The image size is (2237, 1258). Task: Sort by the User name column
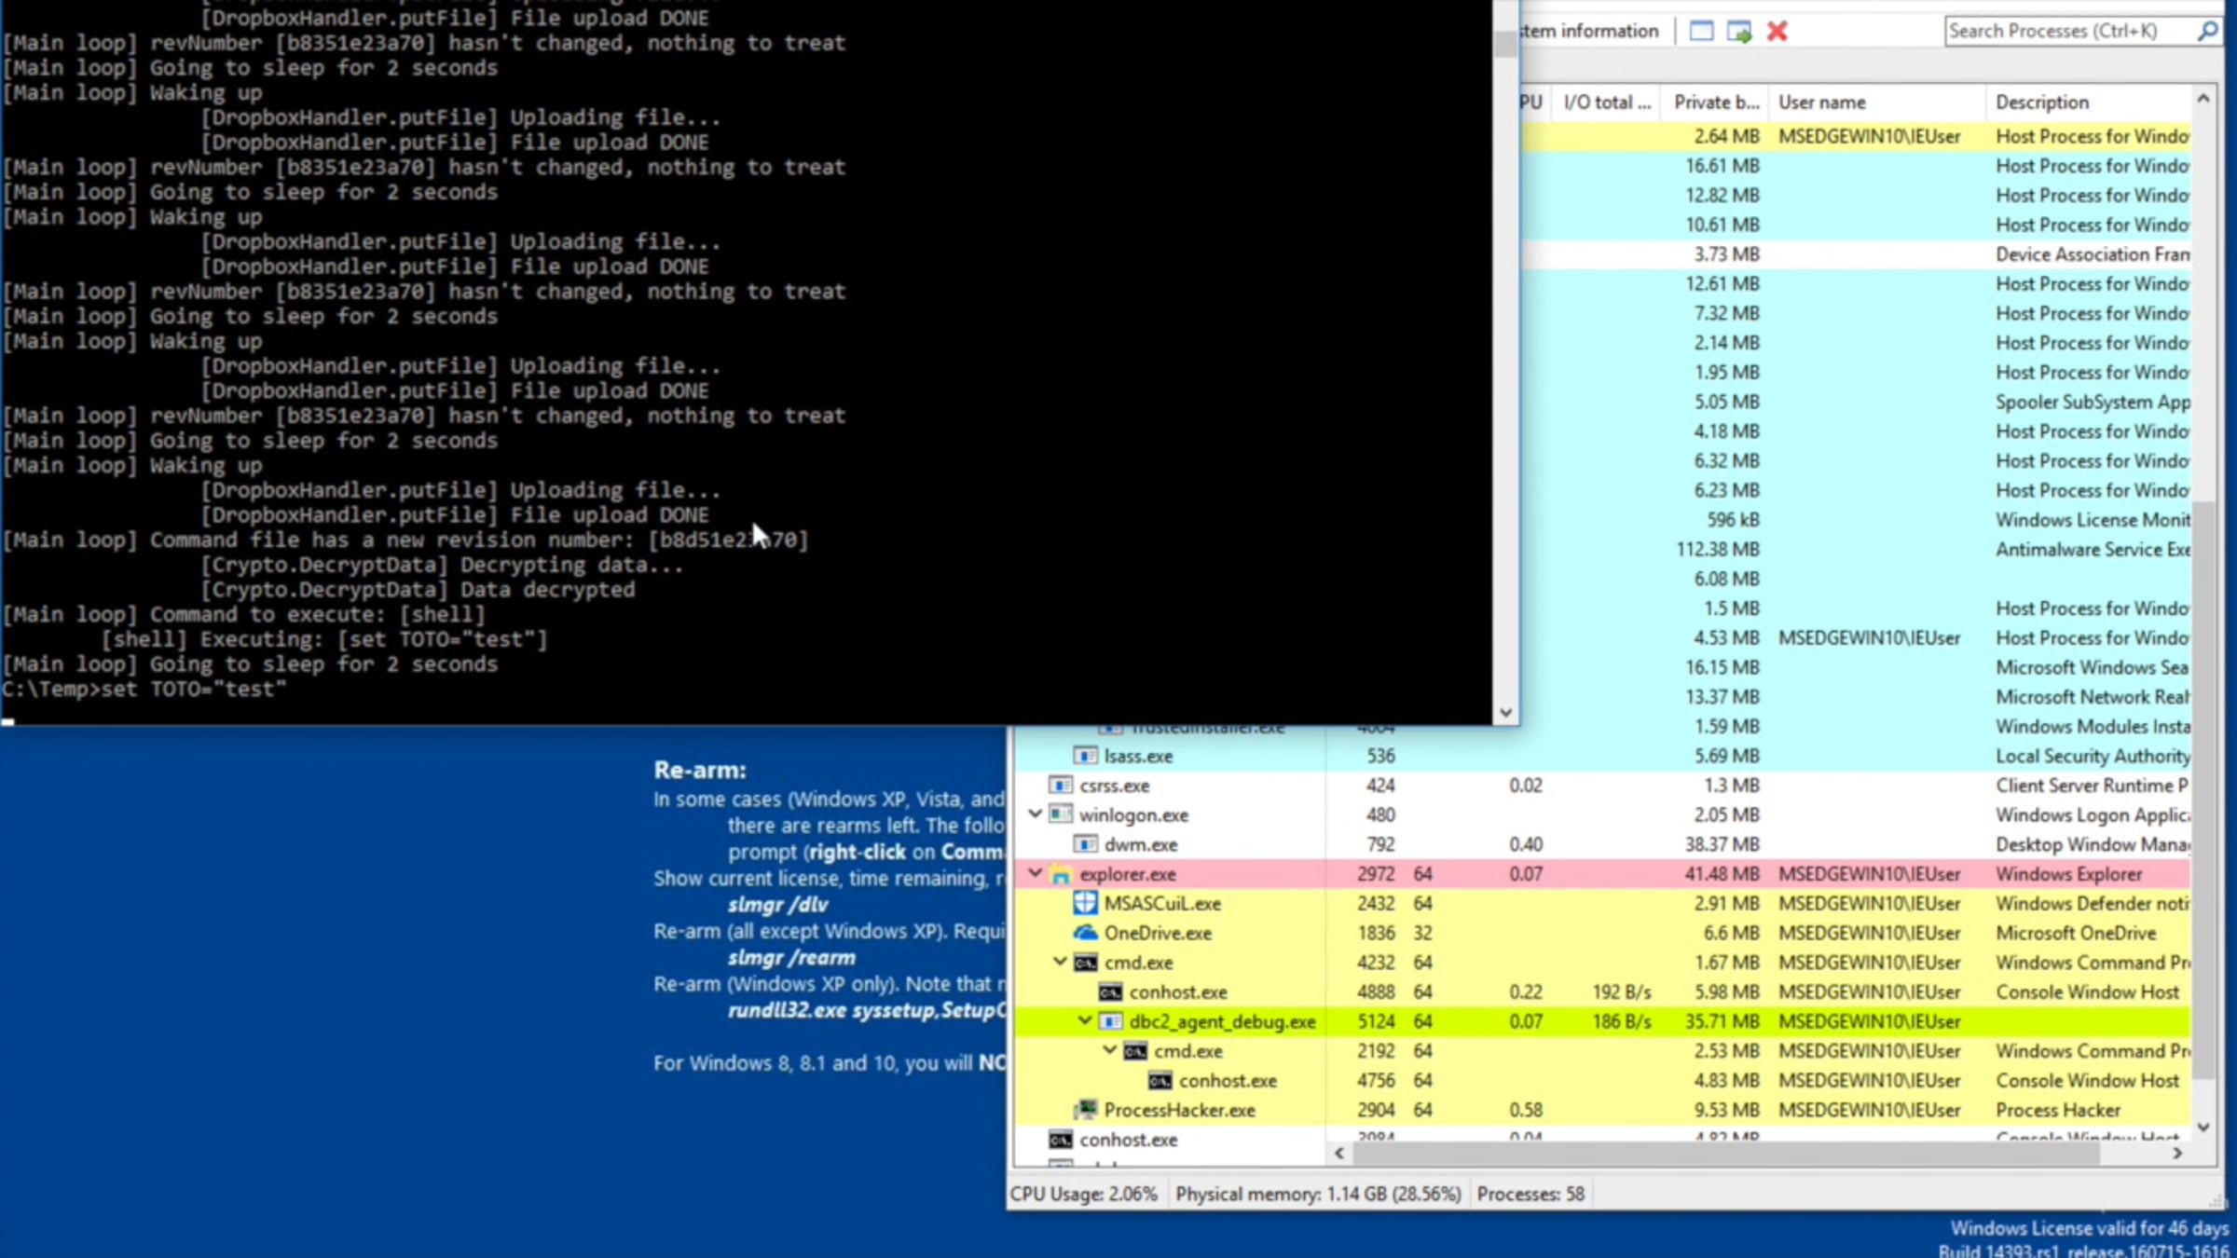(x=1876, y=103)
